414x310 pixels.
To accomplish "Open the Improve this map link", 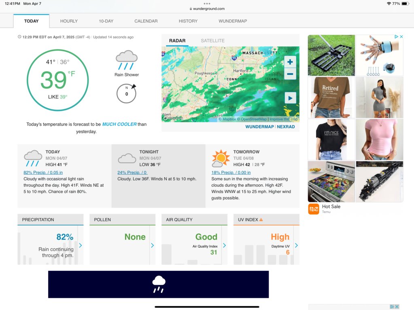I will coord(284,119).
